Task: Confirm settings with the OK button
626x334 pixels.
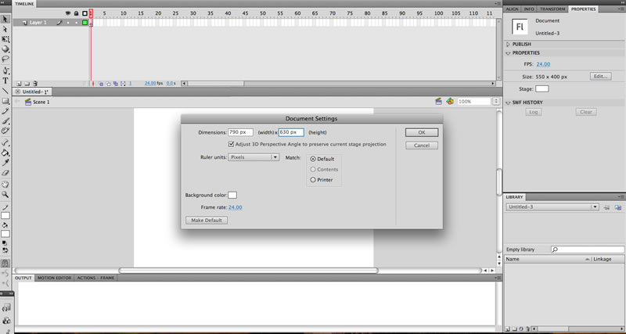Action: tap(422, 132)
